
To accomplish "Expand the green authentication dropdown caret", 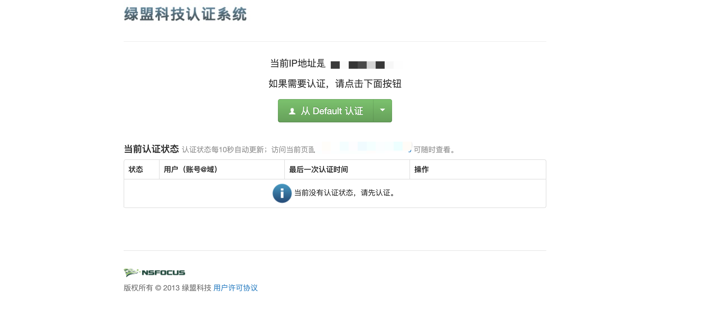I will click(x=383, y=110).
